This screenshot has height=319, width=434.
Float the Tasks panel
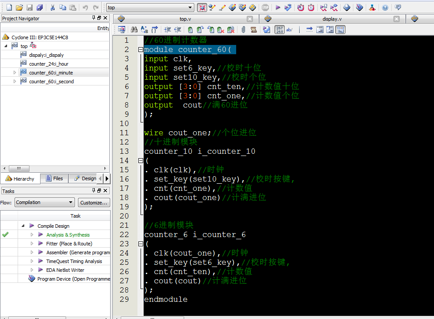point(99,191)
